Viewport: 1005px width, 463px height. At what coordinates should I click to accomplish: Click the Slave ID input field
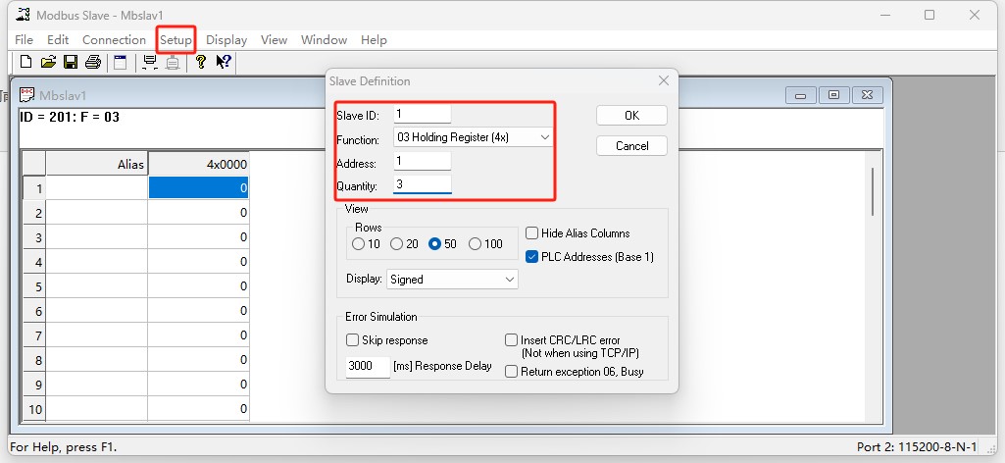click(x=423, y=114)
